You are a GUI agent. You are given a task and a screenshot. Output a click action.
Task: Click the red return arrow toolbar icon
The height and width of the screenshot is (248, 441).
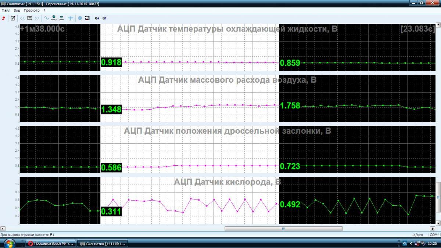click(4, 18)
